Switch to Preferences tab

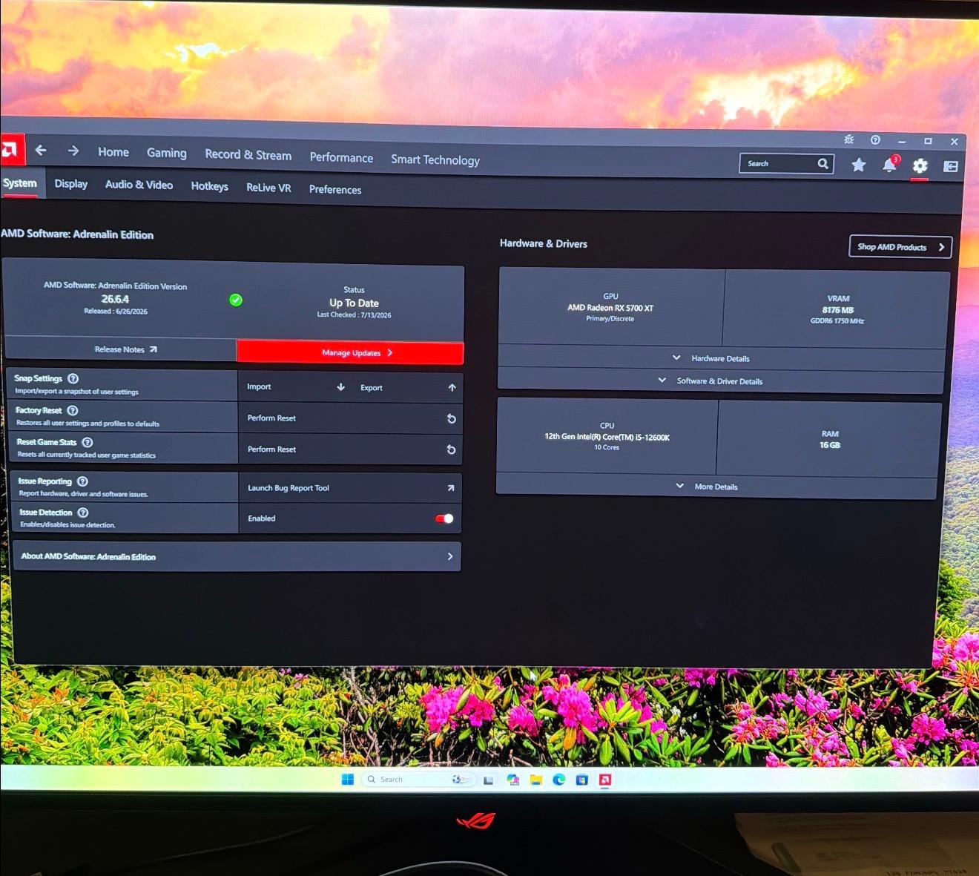click(335, 190)
